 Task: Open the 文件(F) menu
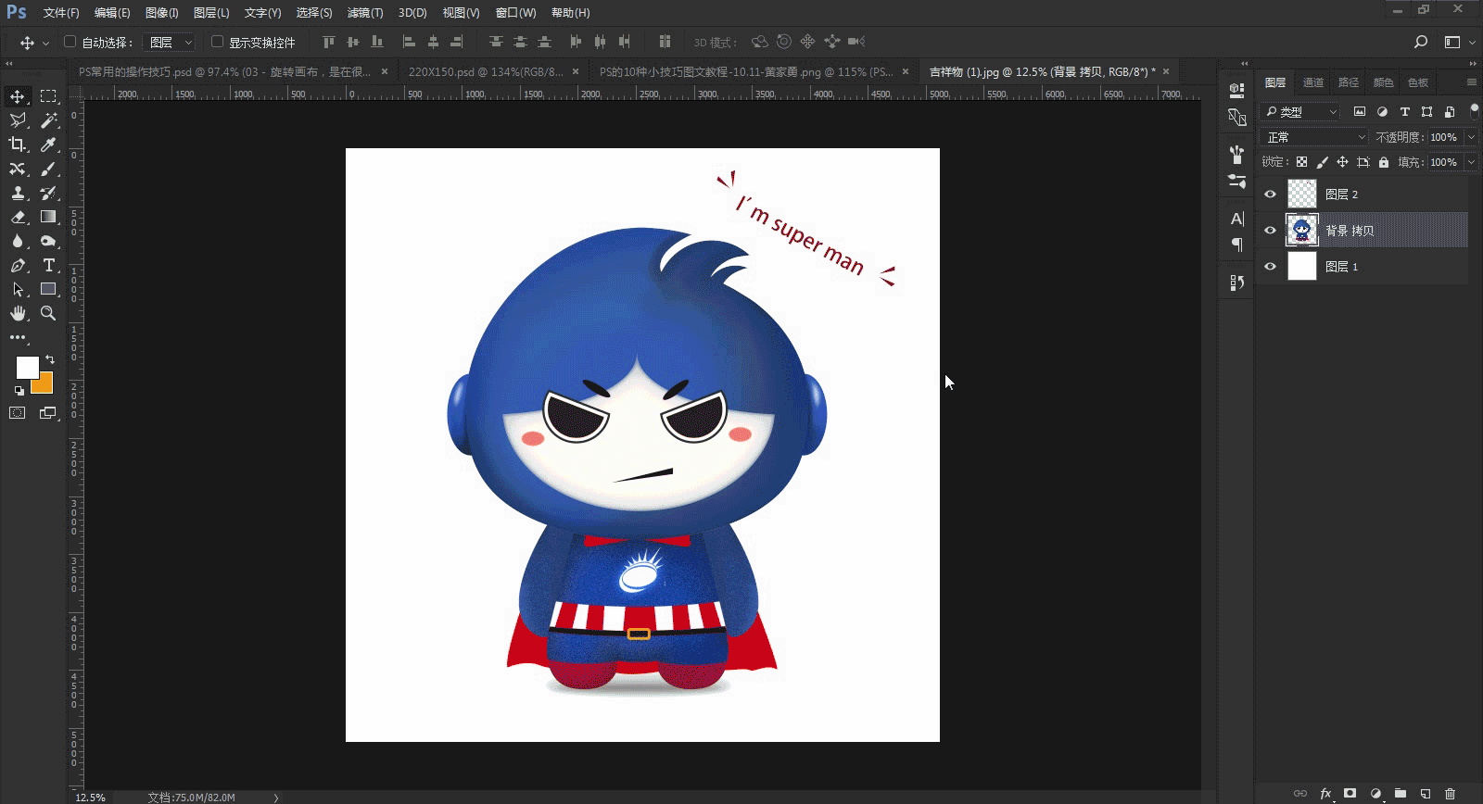[x=61, y=13]
